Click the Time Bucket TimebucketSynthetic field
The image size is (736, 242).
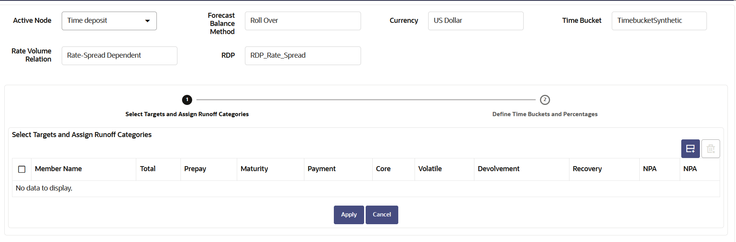point(659,21)
